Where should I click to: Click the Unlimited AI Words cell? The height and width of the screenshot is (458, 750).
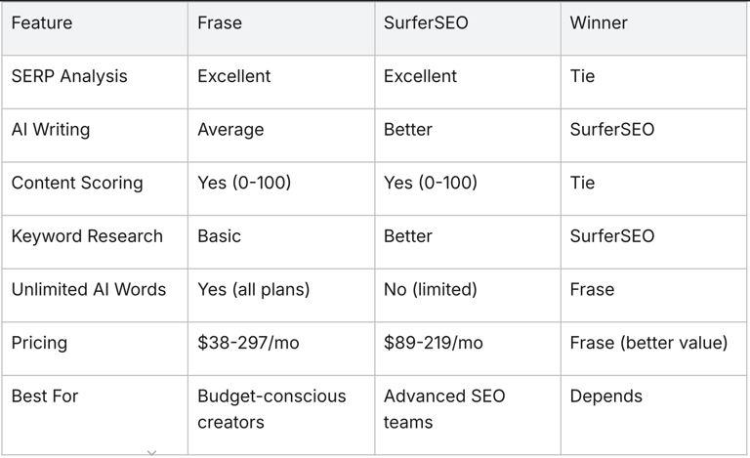pyautogui.click(x=89, y=289)
